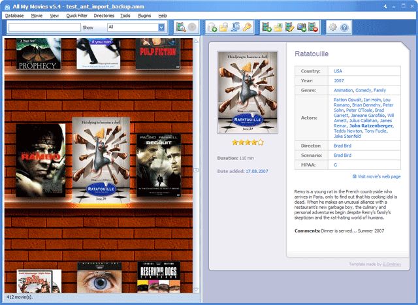Click the camera-plus capture icon
This screenshot has height=305, width=418.
302,27
